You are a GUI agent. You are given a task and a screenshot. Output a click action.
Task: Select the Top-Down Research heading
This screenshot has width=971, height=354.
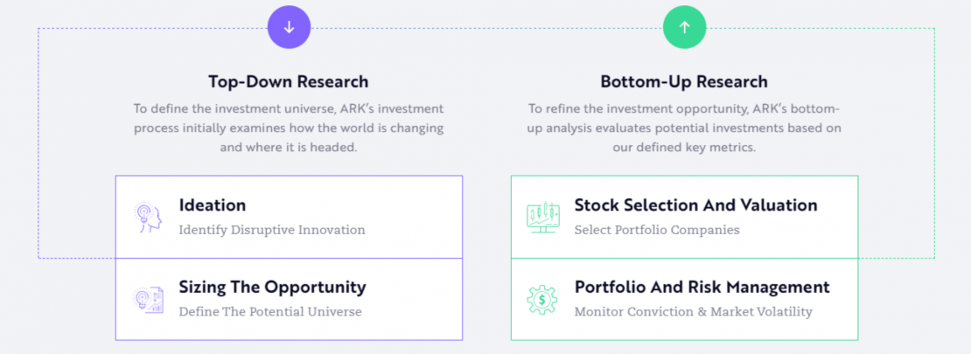289,82
